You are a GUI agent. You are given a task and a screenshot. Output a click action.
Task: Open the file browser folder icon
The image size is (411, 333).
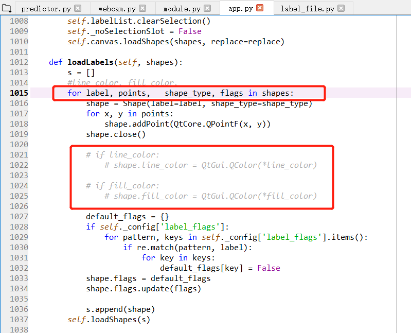tap(7, 9)
